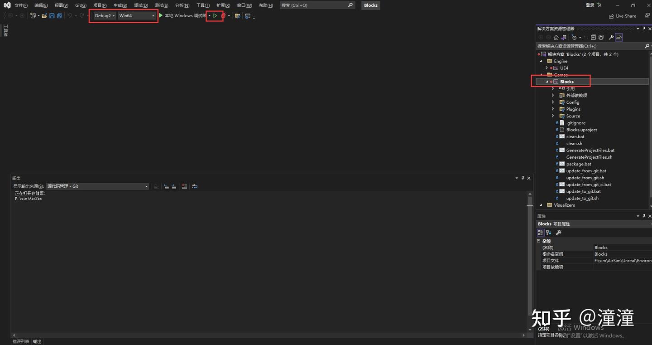Switch to 输出 tab at bottom

[37, 341]
